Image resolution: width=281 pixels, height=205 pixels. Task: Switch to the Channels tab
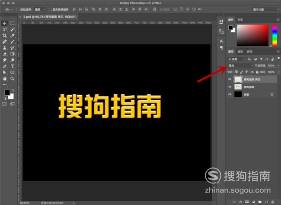coord(240,52)
